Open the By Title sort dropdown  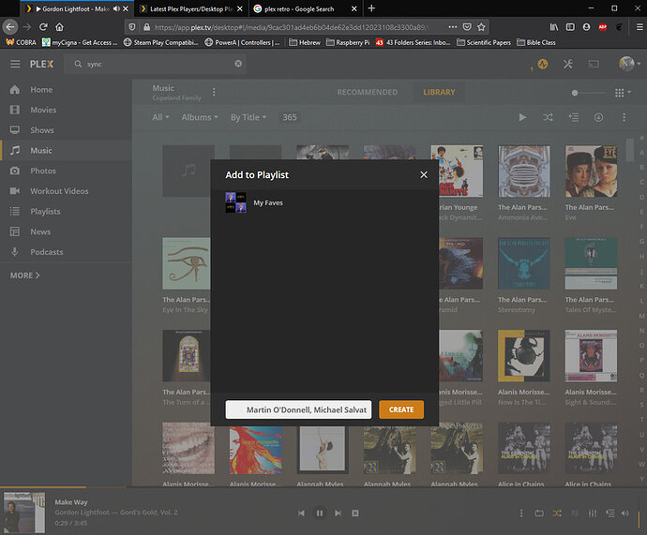[x=248, y=117]
